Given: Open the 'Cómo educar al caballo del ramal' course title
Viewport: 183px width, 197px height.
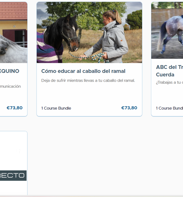Looking at the screenshot, I should [x=83, y=71].
